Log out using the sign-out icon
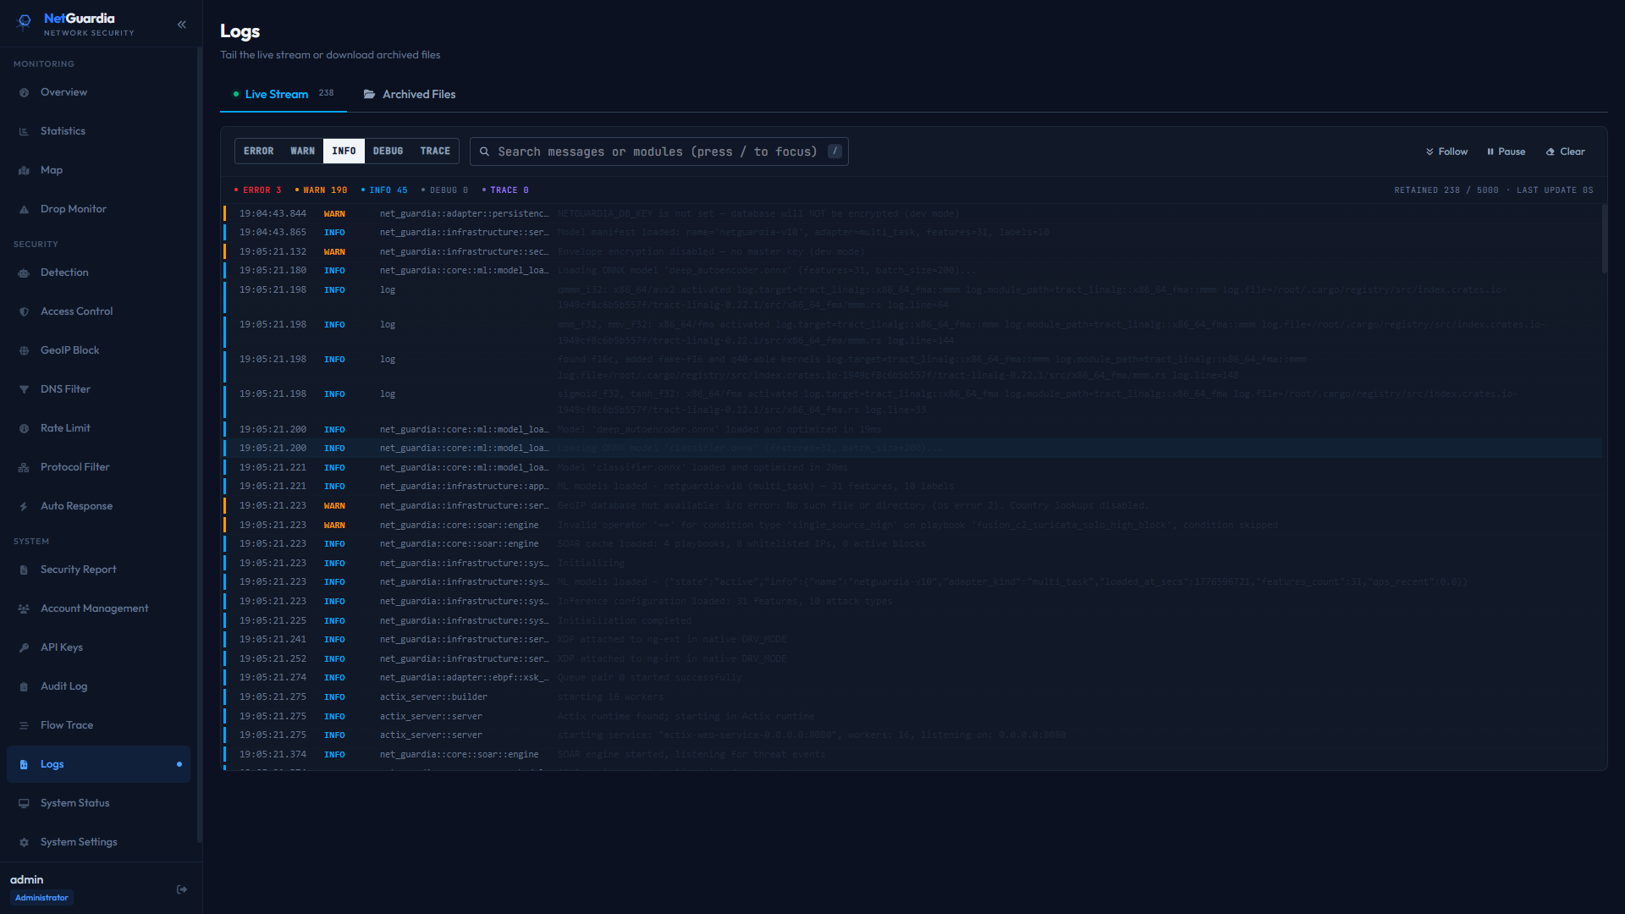Viewport: 1625px width, 914px height. tap(181, 889)
